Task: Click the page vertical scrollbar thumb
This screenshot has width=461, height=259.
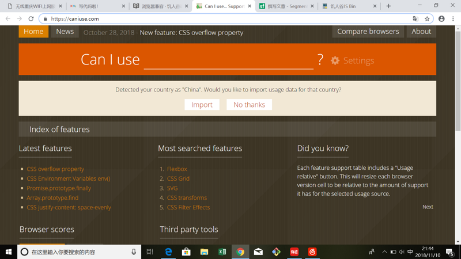Action: pyautogui.click(x=458, y=81)
